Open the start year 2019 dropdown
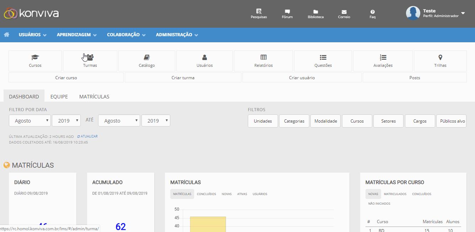The height and width of the screenshot is (232, 475). point(66,121)
